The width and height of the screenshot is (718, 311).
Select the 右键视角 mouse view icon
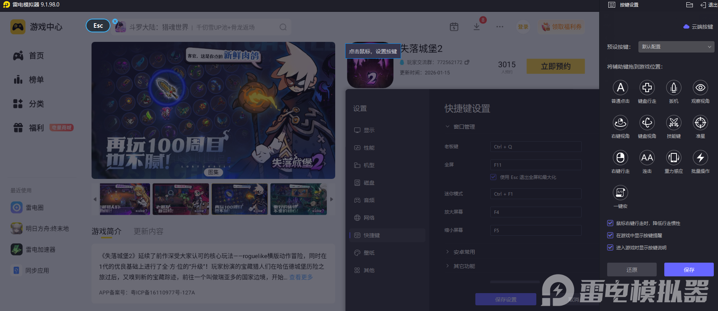(x=620, y=123)
